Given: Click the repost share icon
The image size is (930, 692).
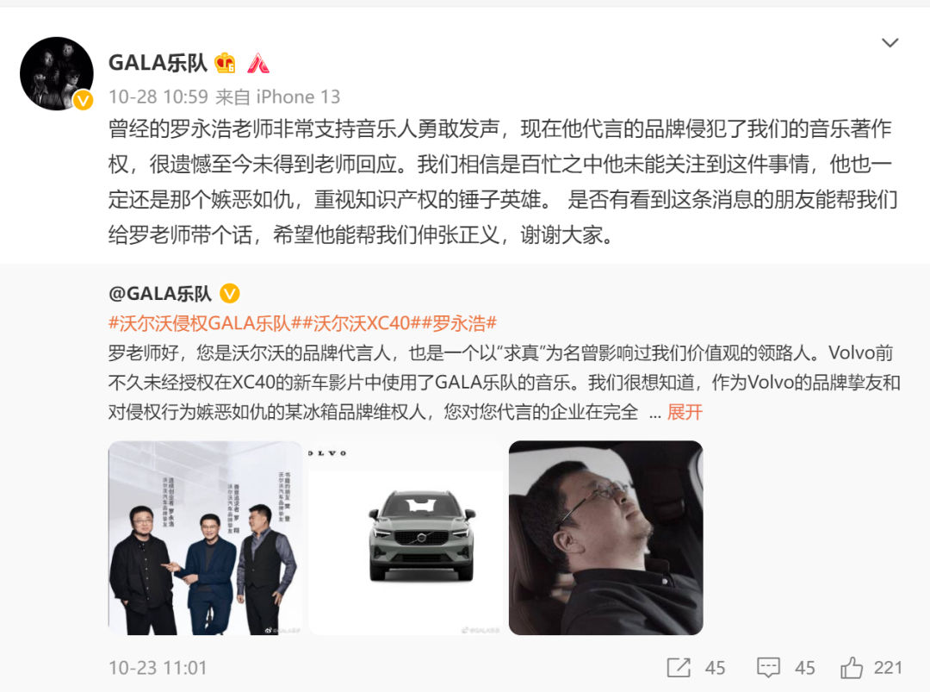Looking at the screenshot, I should (679, 668).
